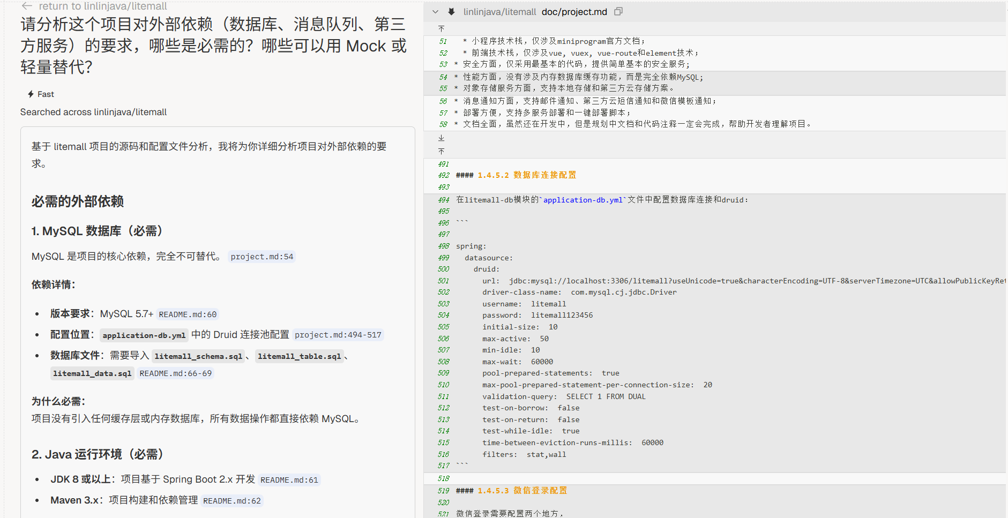Open the README.md:66-69 citation

pyautogui.click(x=175, y=373)
